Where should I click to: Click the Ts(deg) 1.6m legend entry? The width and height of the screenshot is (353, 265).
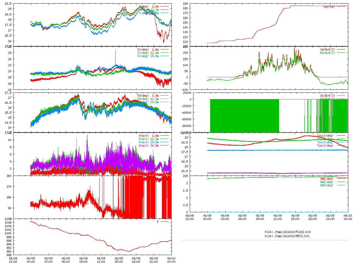coord(148,50)
